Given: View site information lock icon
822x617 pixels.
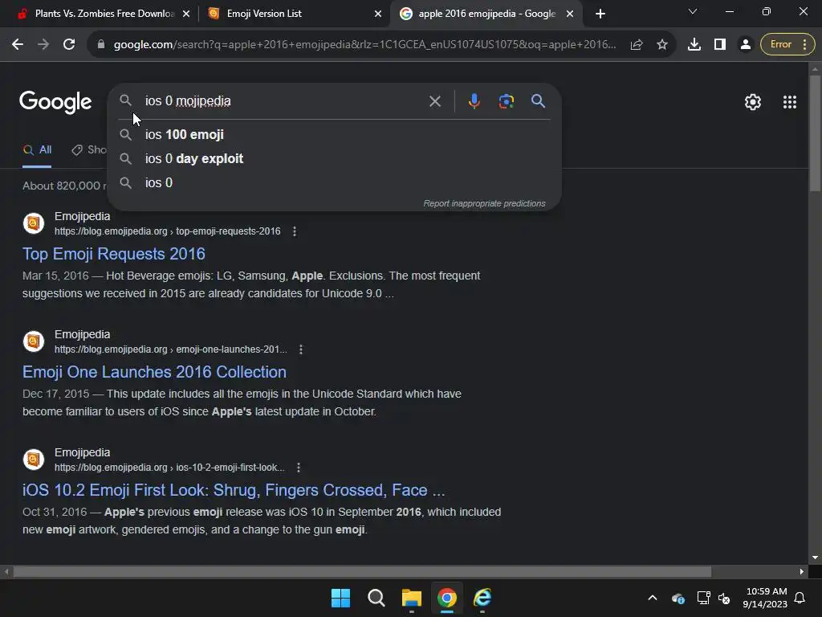Looking at the screenshot, I should pos(101,45).
